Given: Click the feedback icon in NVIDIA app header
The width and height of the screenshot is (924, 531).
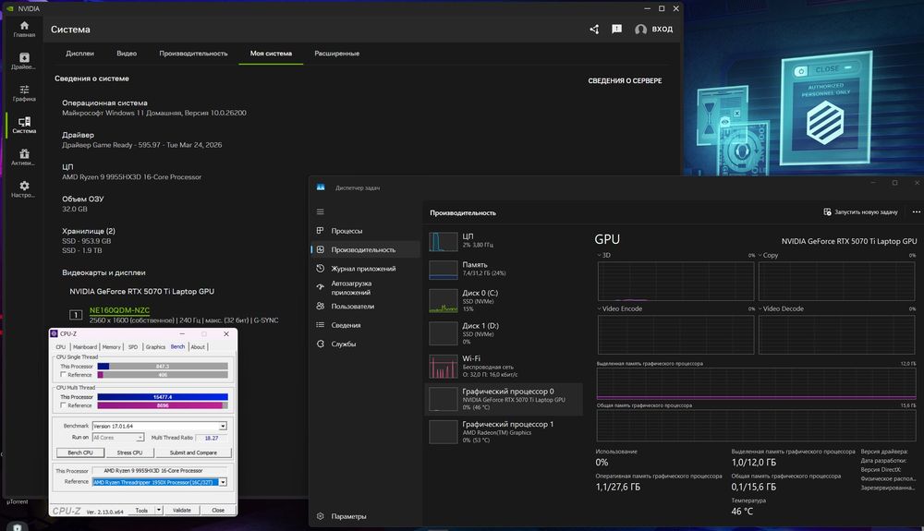Looking at the screenshot, I should [x=616, y=29].
